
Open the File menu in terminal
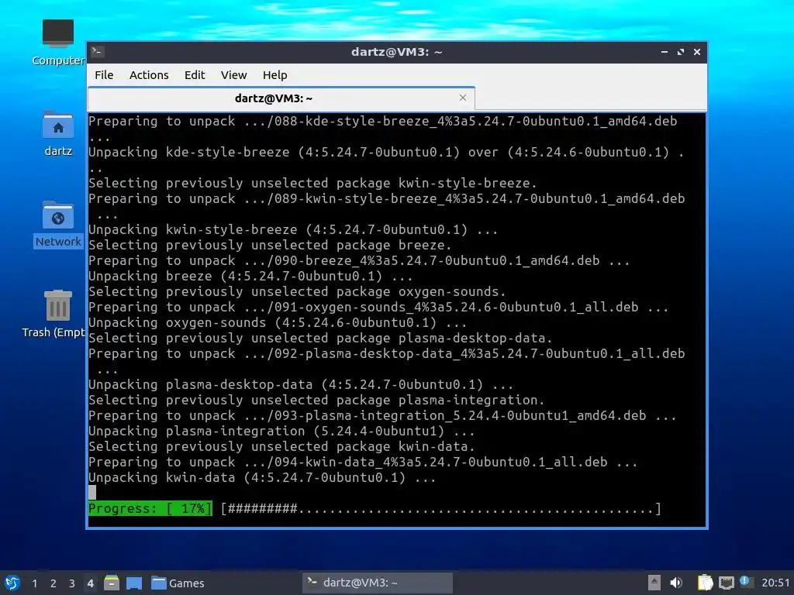(x=104, y=75)
